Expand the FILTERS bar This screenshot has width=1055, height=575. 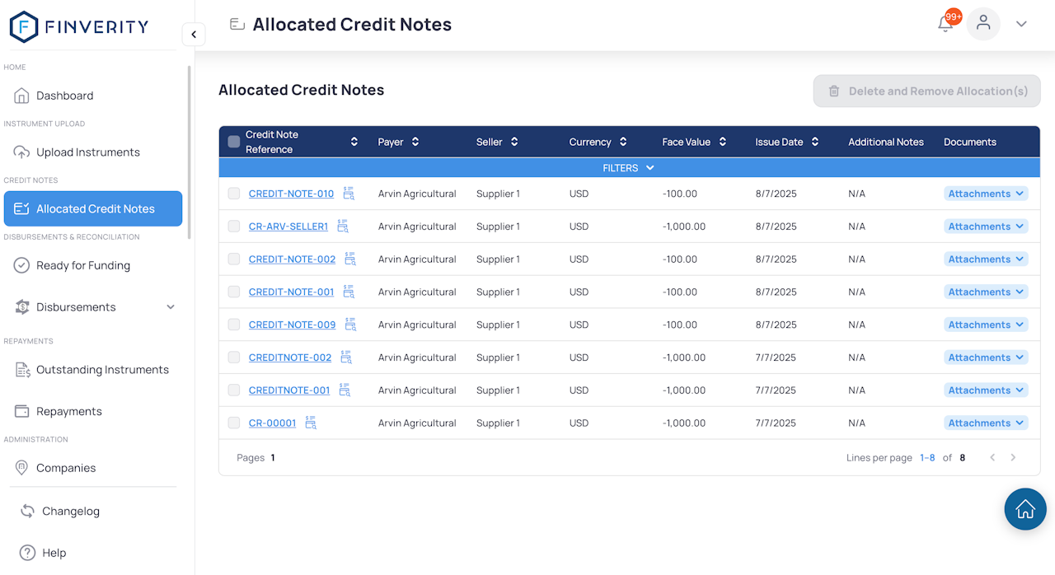[629, 168]
